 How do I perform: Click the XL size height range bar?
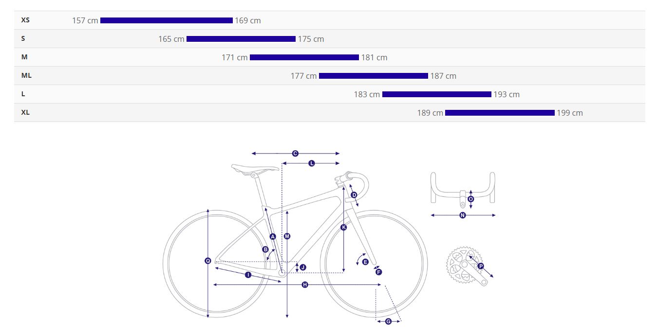[500, 113]
